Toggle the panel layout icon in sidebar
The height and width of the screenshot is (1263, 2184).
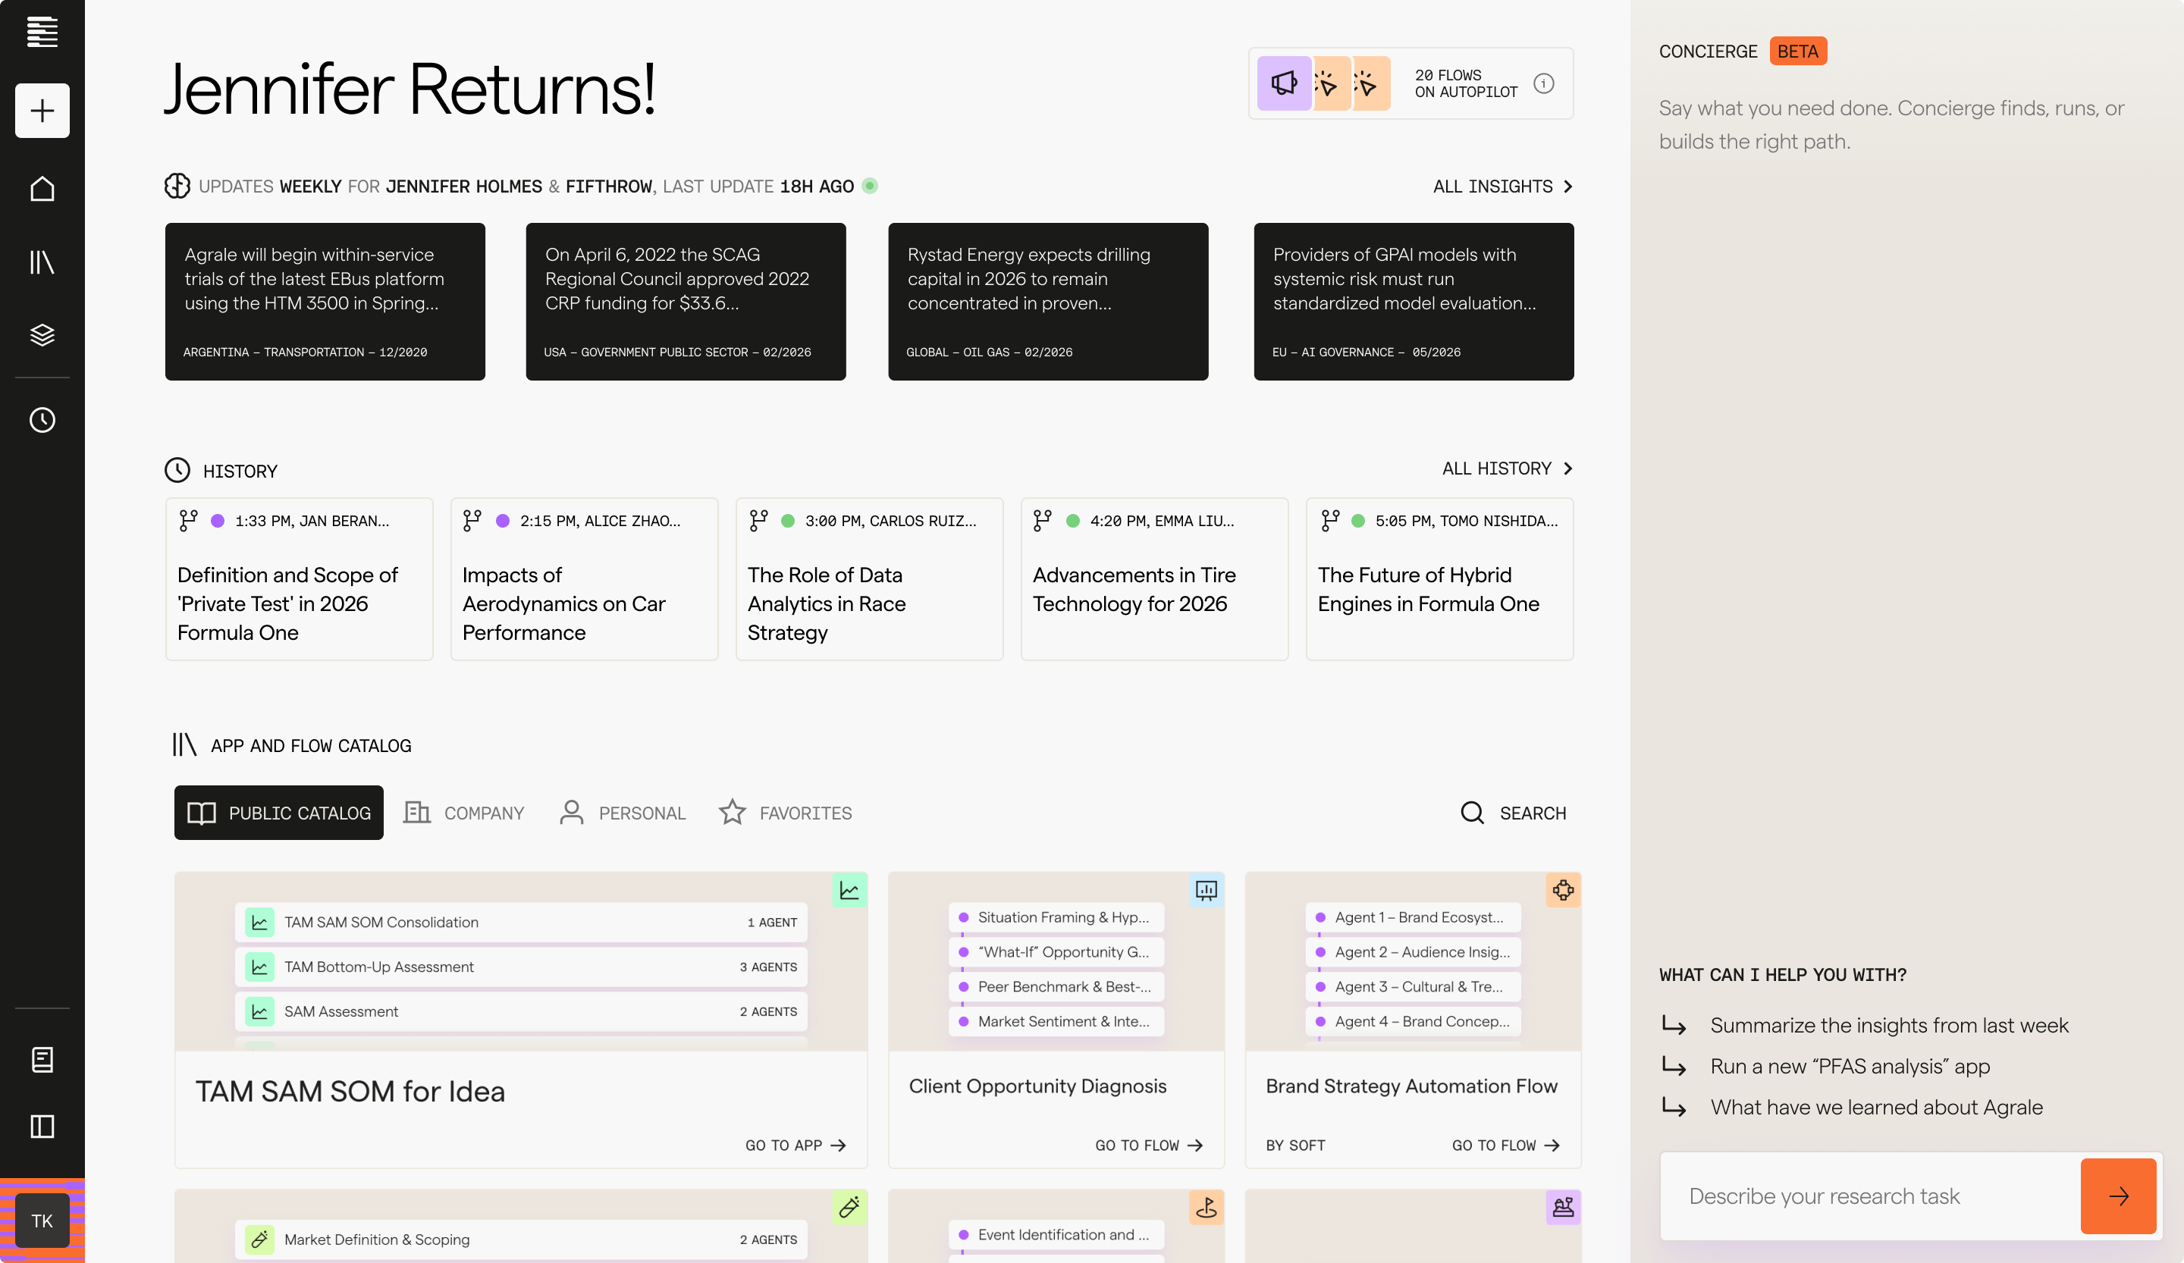click(42, 1127)
